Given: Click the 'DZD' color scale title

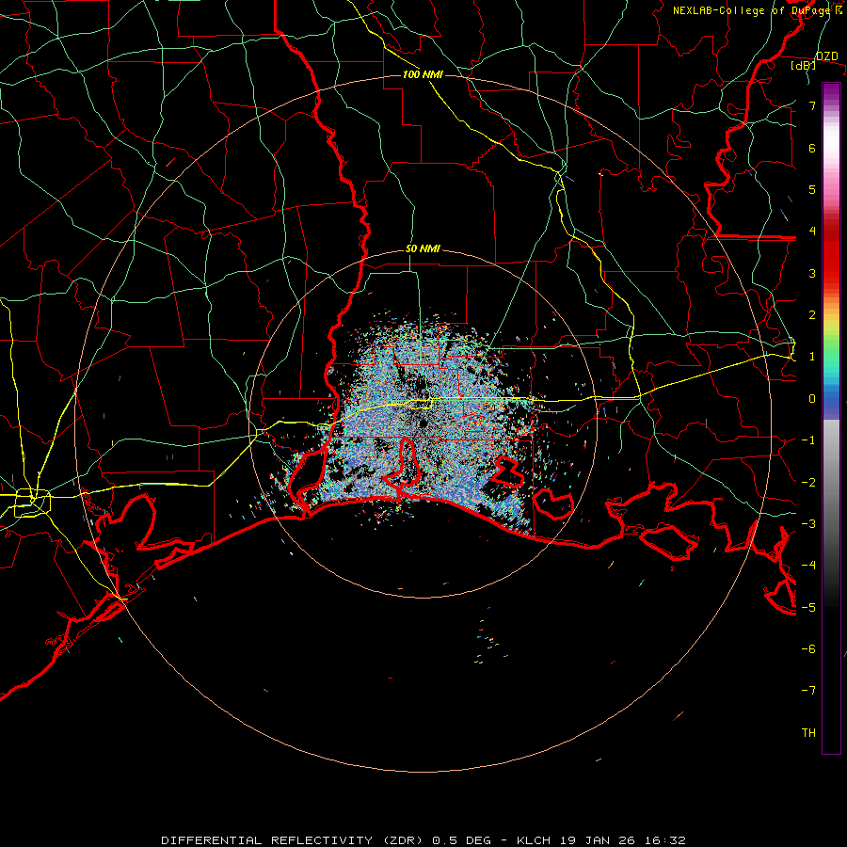Looking at the screenshot, I should click(826, 56).
